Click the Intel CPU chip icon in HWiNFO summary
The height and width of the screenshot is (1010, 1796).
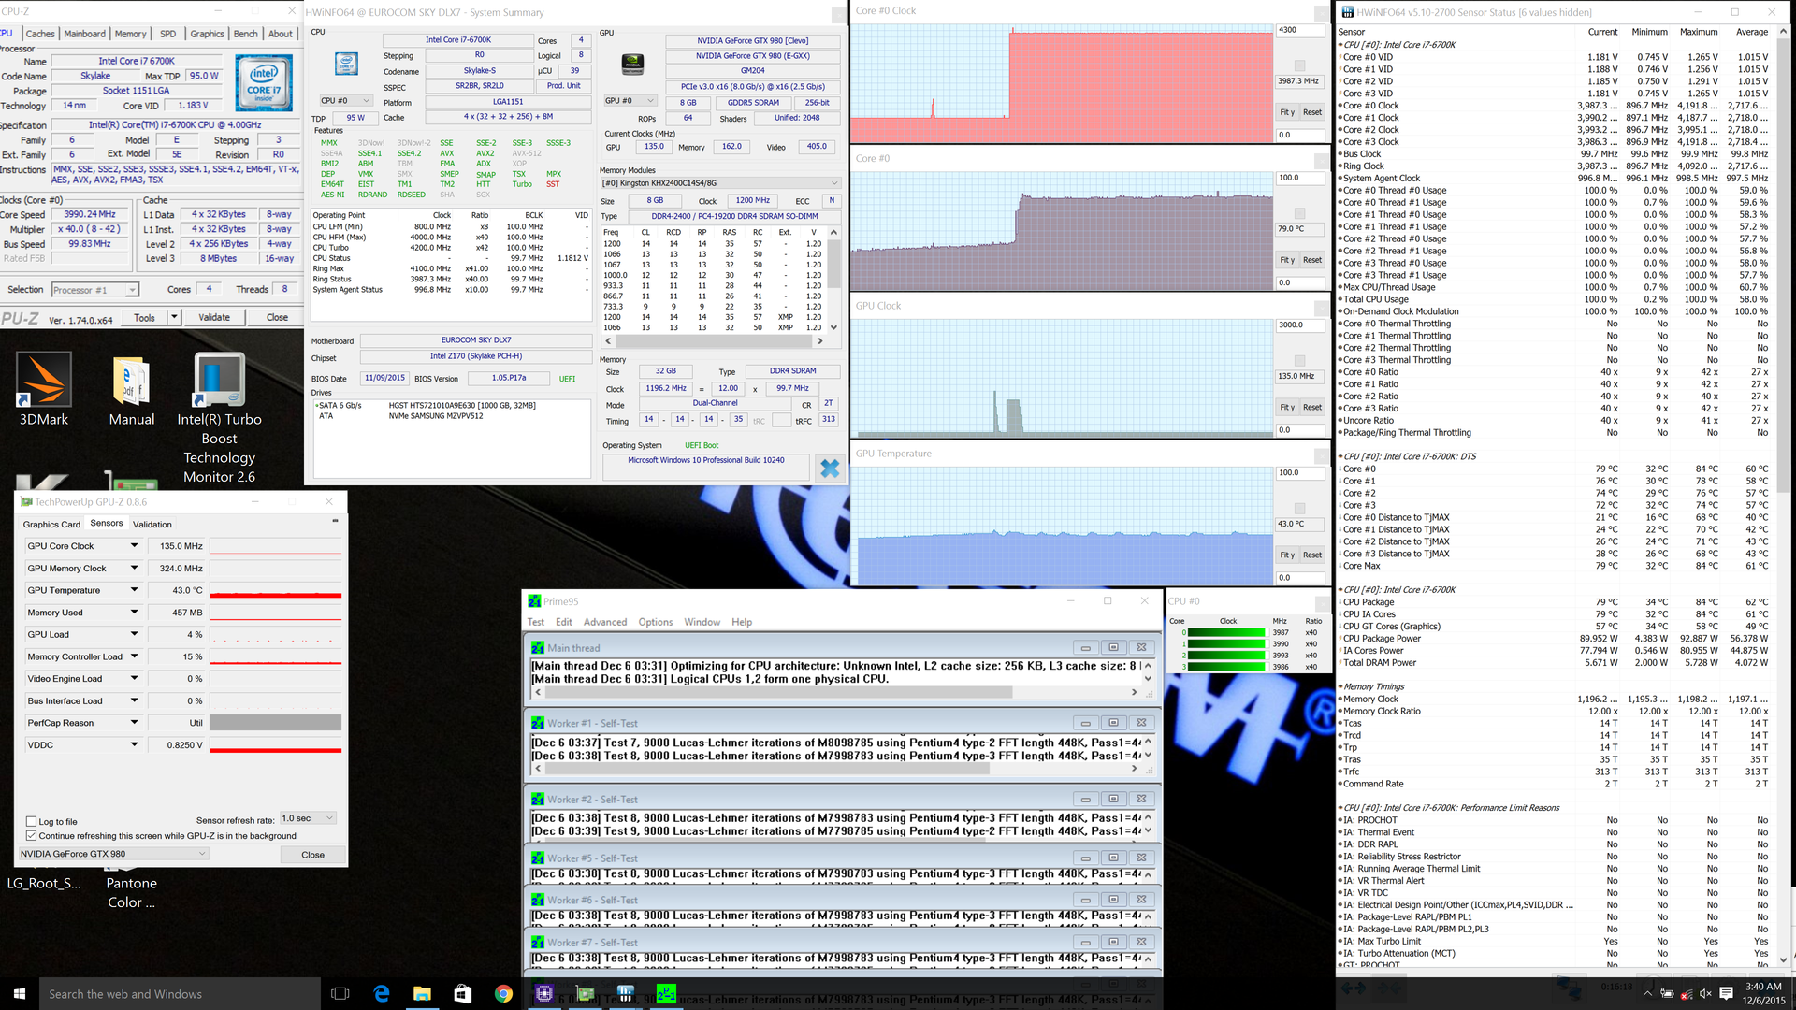[346, 64]
